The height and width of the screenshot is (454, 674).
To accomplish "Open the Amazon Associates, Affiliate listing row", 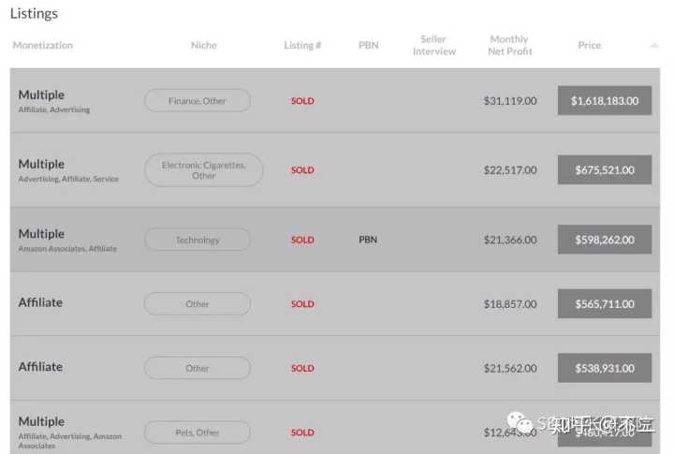I will (335, 240).
